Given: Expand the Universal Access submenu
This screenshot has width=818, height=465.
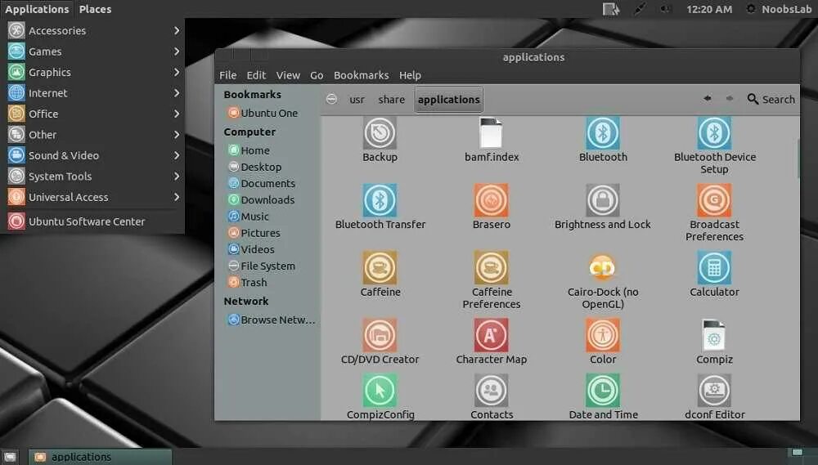Looking at the screenshot, I should coord(94,198).
